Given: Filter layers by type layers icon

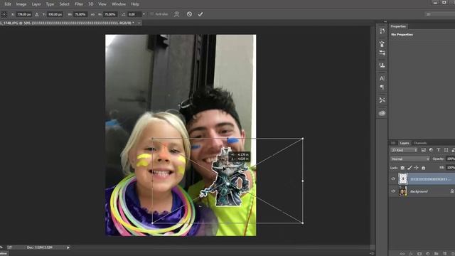Looking at the screenshot, I should (x=439, y=150).
